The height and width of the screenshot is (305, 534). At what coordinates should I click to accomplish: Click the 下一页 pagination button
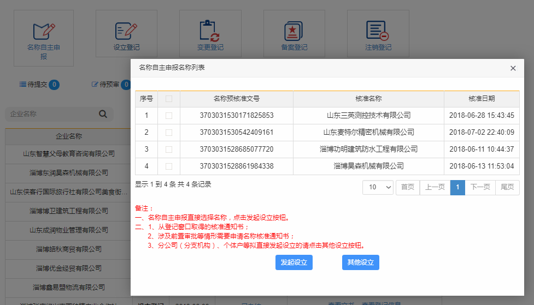(480, 187)
